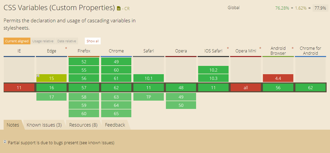Select the Opera Mini all cell
Viewport: 330px width, 153px height.
[x=246, y=88]
